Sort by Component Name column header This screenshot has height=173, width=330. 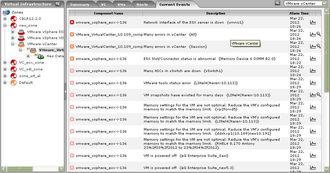[109, 13]
